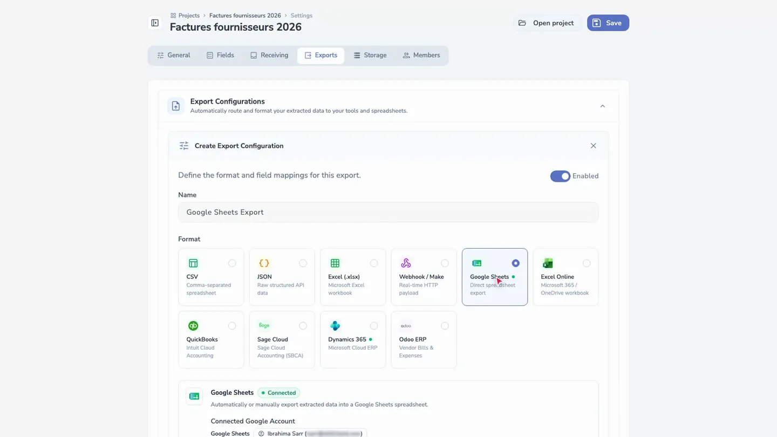This screenshot has width=777, height=437.
Task: Click the Odoo ERP logo icon
Action: click(406, 326)
